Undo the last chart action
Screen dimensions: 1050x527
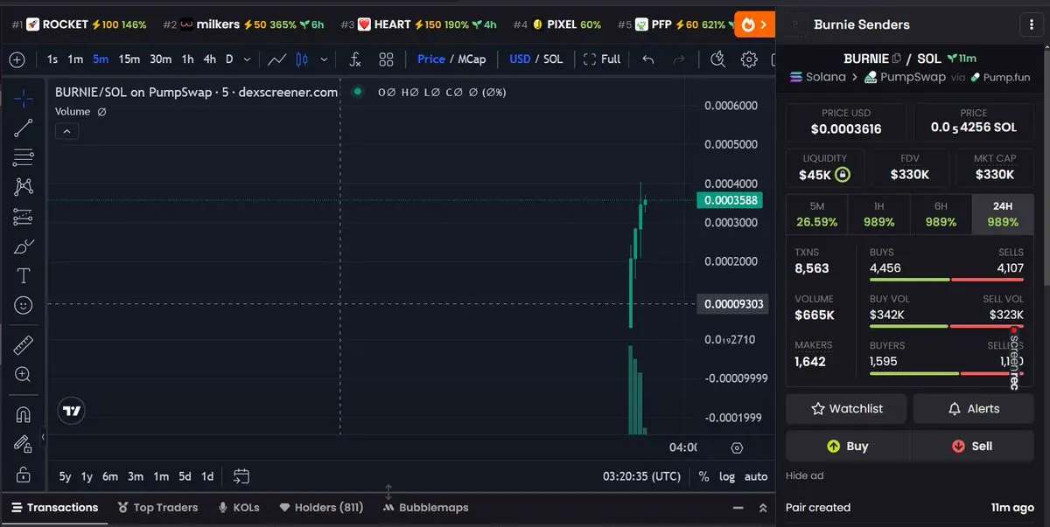coord(648,59)
